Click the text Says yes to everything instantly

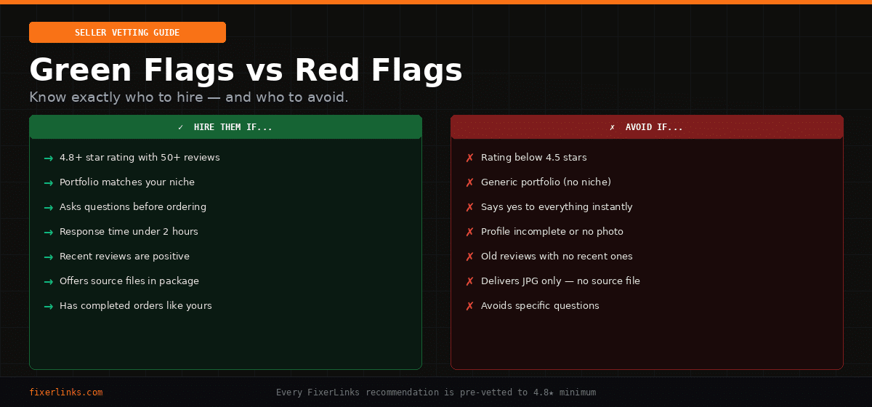click(x=557, y=207)
